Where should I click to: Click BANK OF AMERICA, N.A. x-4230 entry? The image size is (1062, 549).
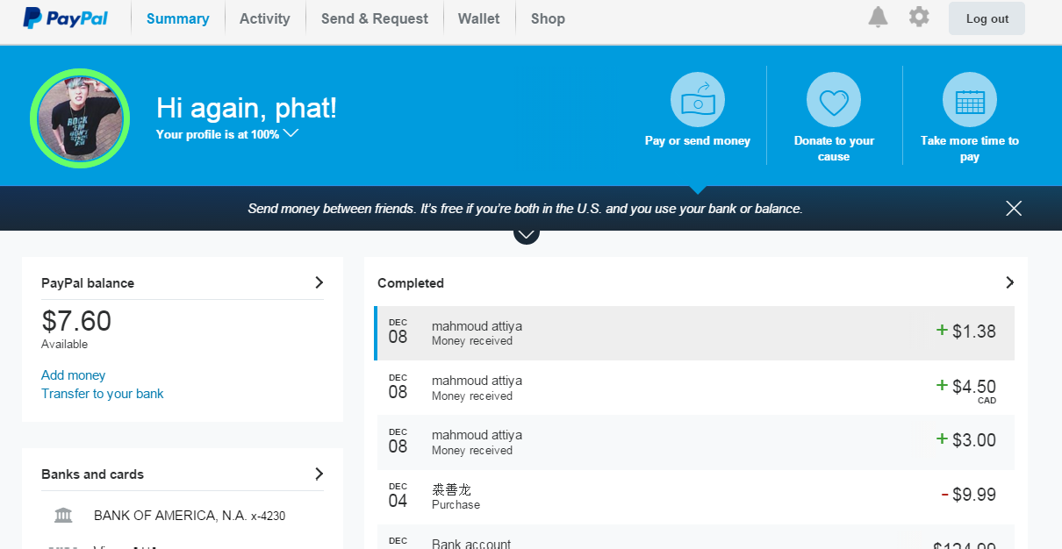190,516
